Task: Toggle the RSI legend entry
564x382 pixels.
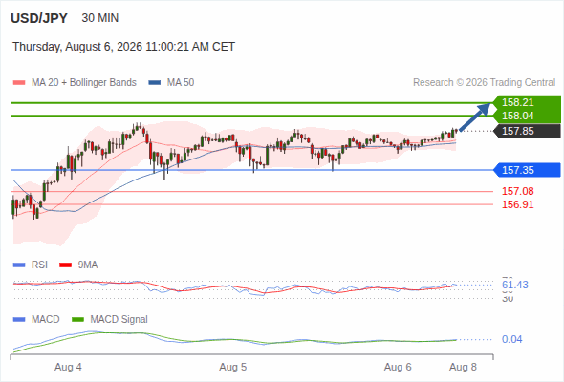Action: 31,265
